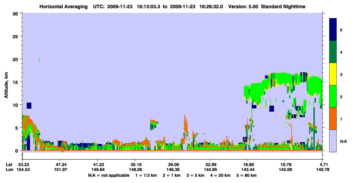Click longitude value '149.84'

97,170
